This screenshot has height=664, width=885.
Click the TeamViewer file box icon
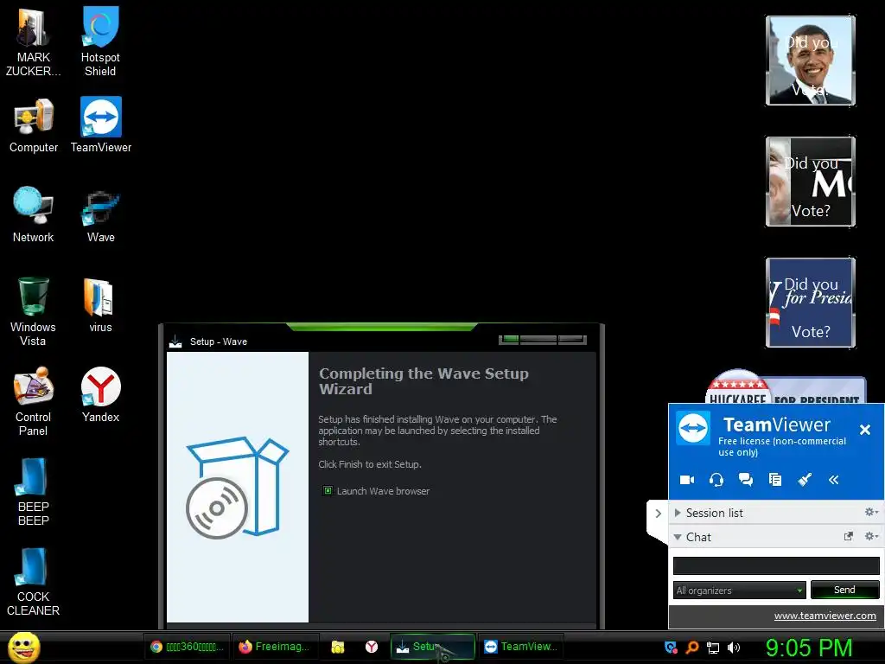coord(775,480)
